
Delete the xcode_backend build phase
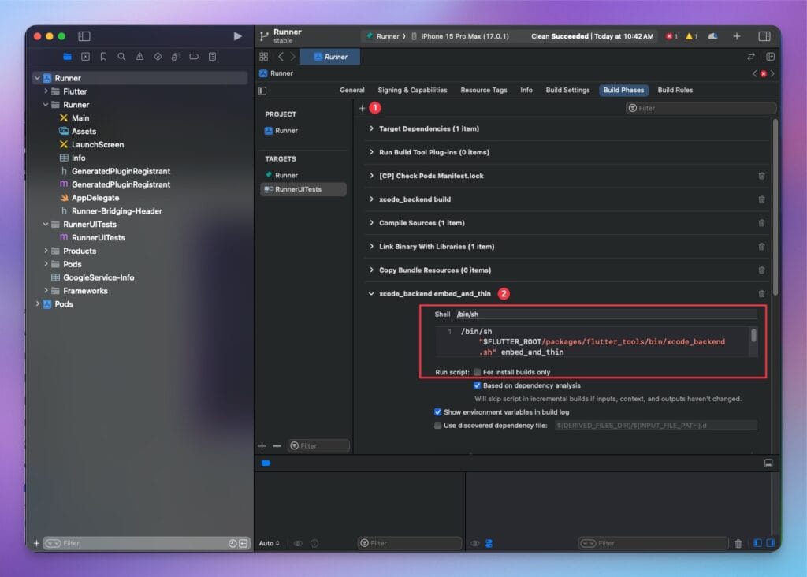point(761,199)
